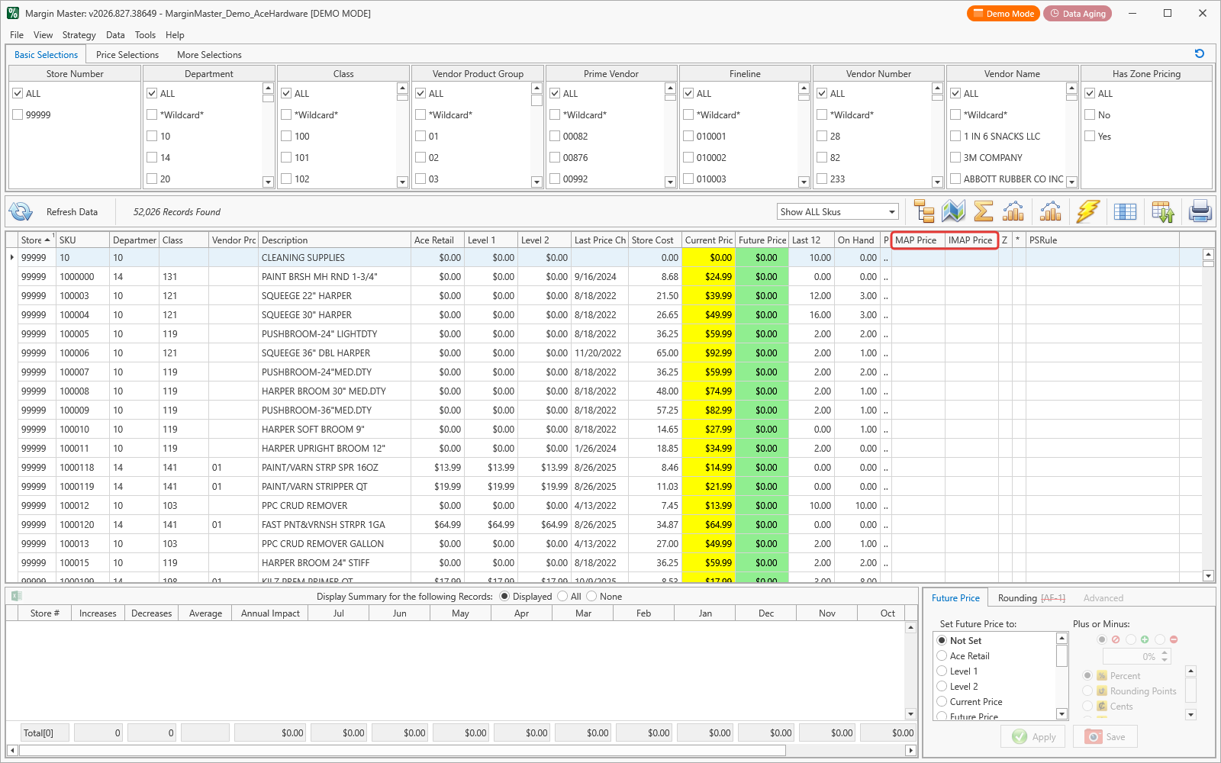Click the $92.99 current price cell
The height and width of the screenshot is (763, 1221).
tap(709, 353)
